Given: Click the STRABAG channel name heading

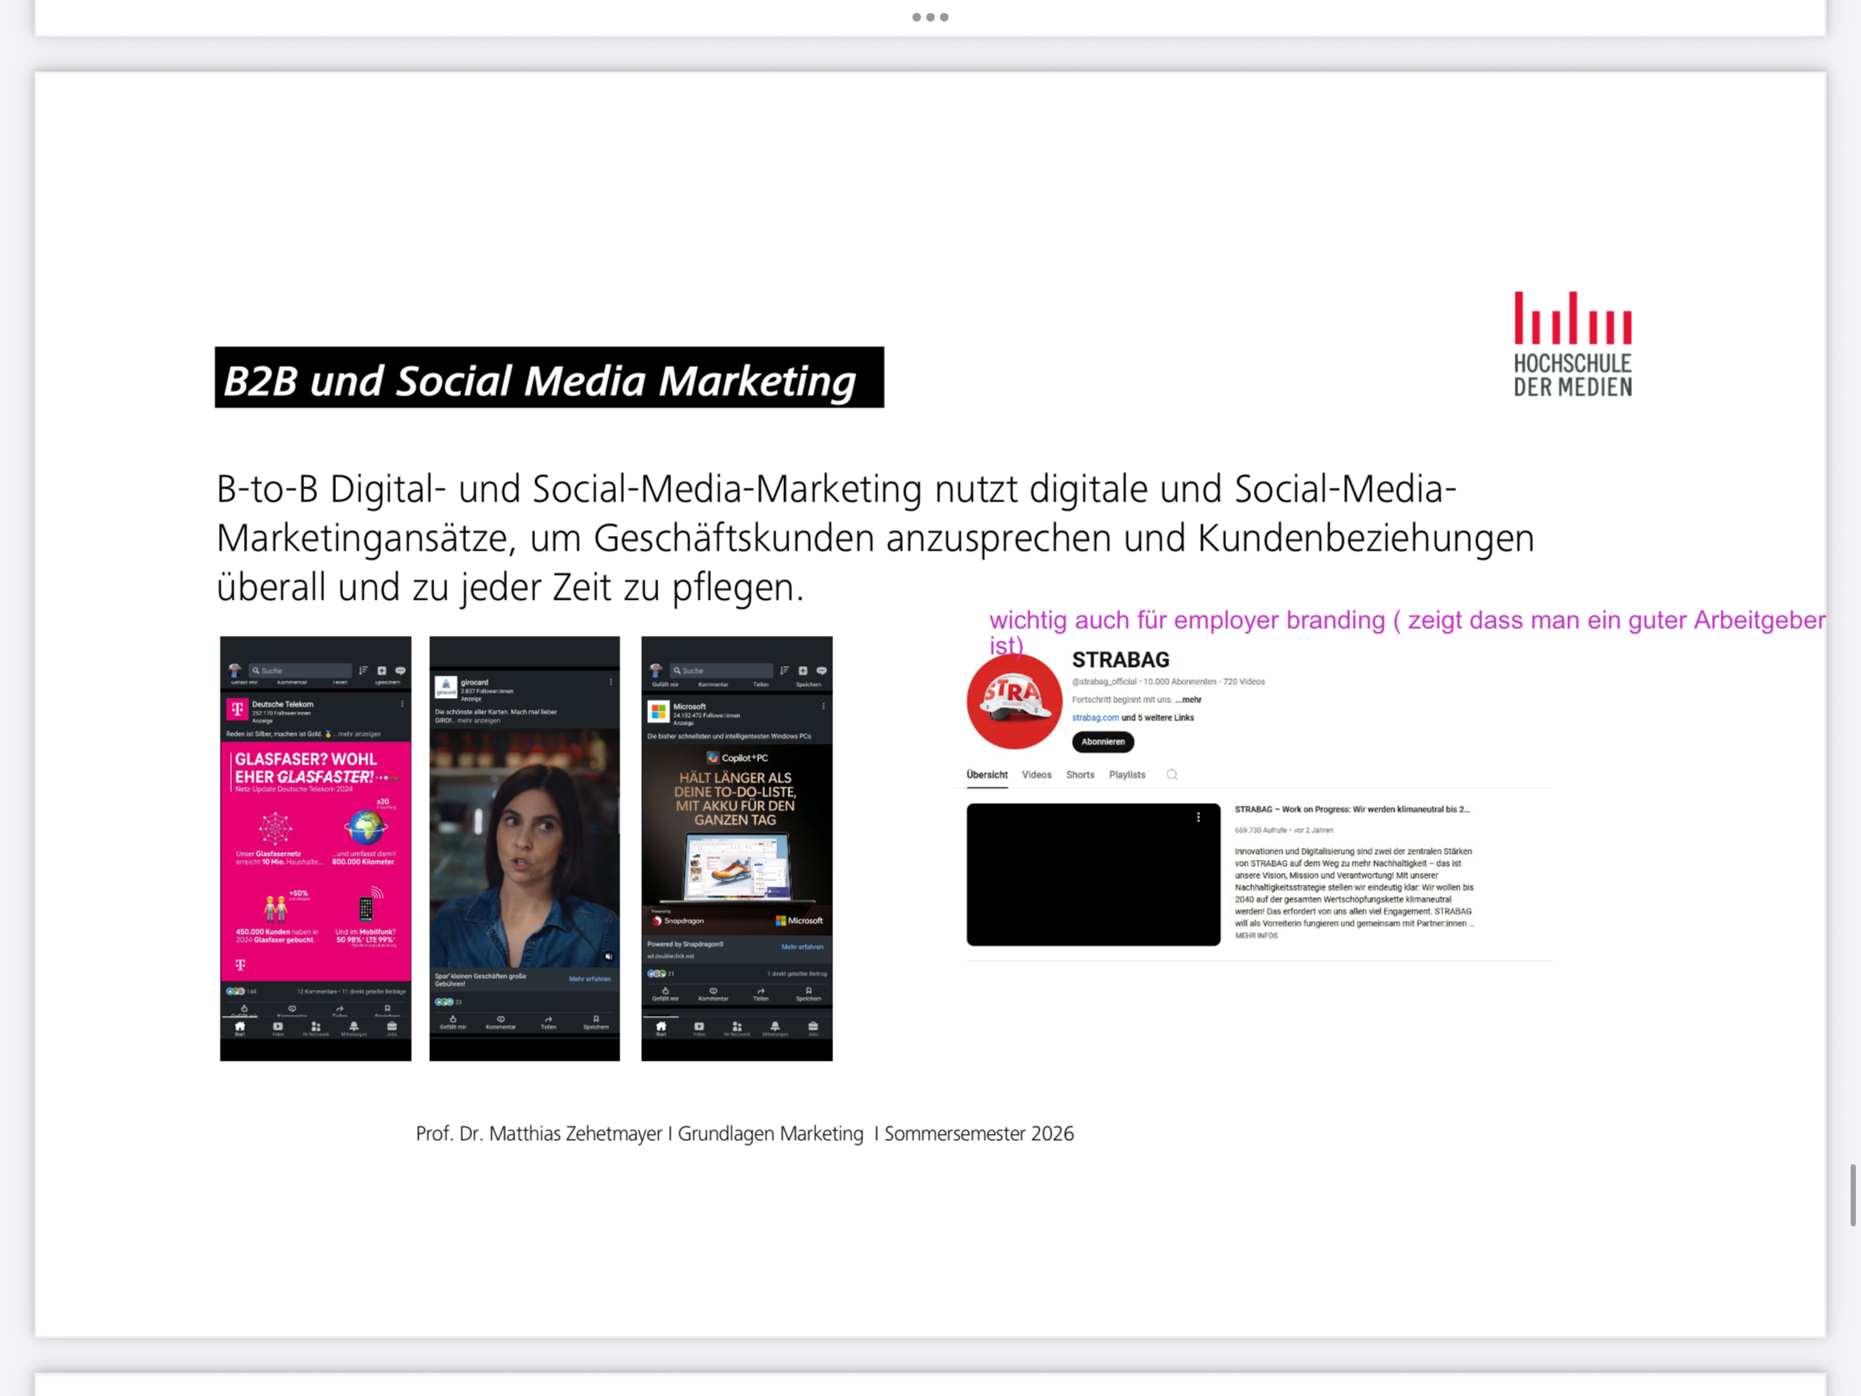Looking at the screenshot, I should [1120, 660].
